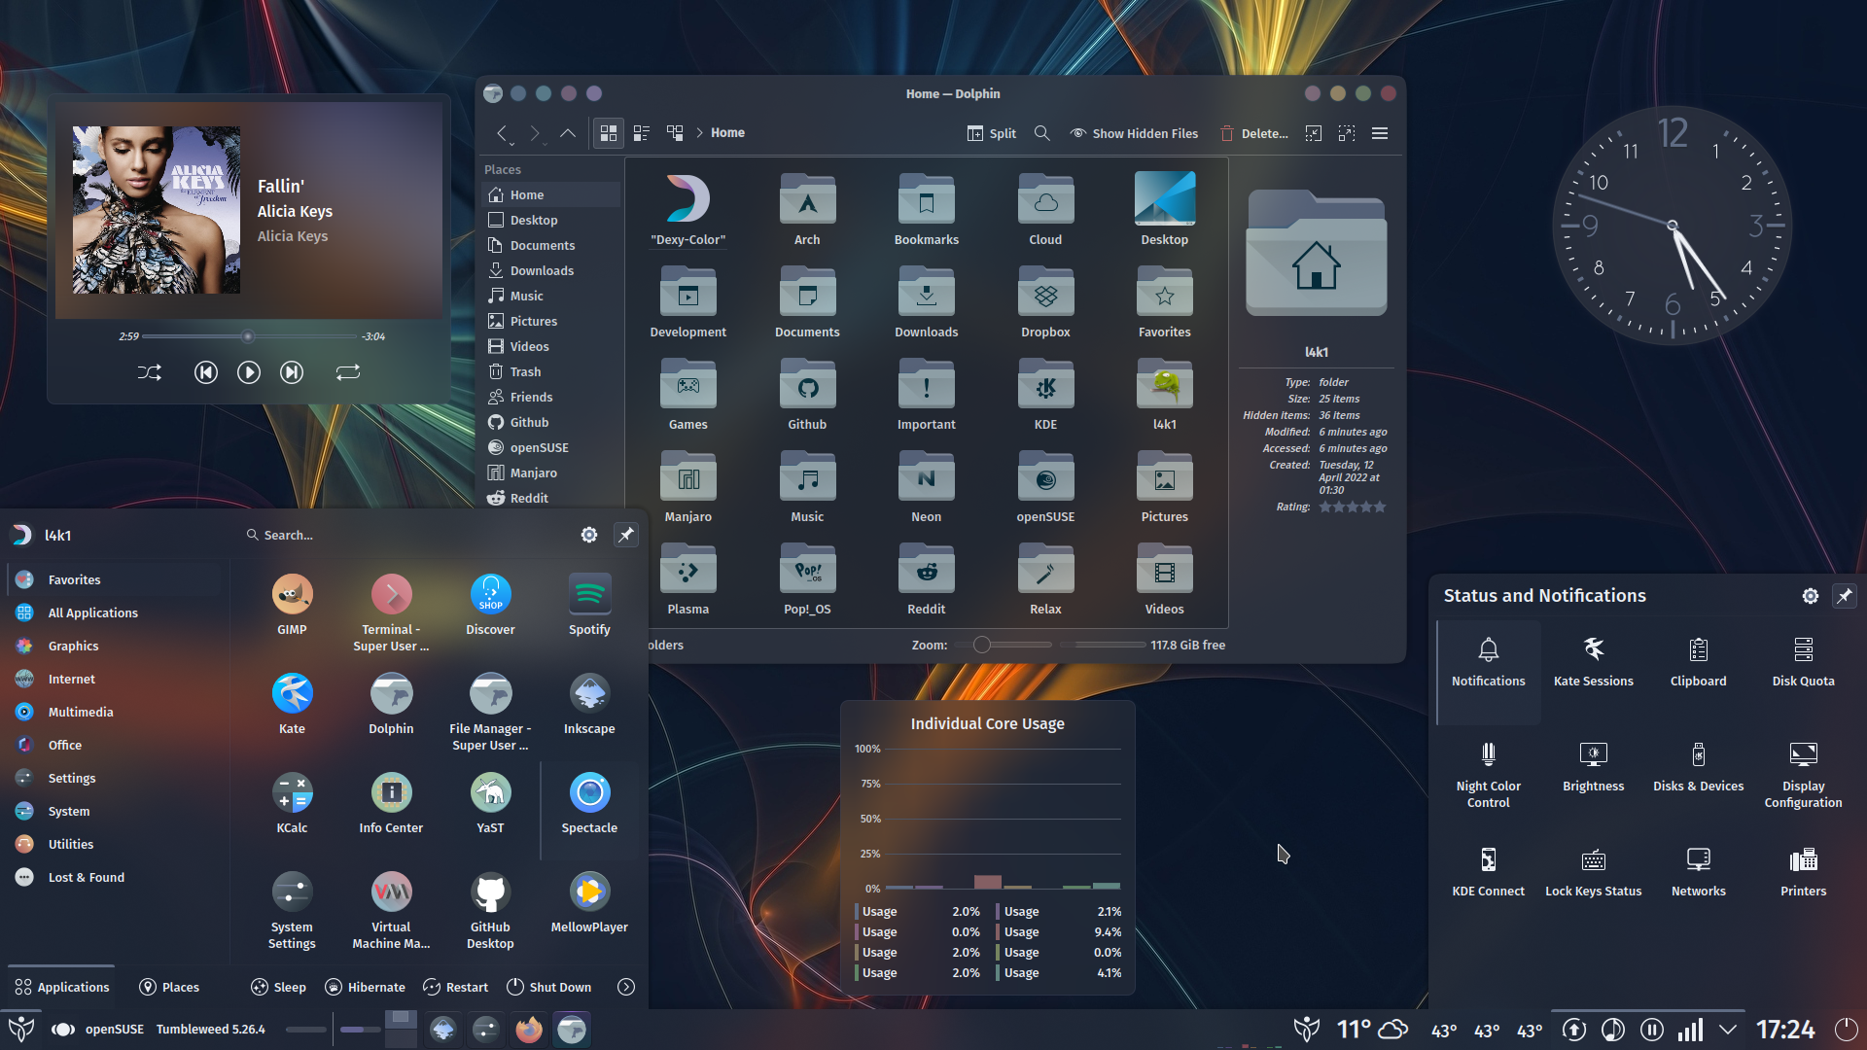This screenshot has width=1867, height=1050.
Task: Launch Discover software center
Action: tap(490, 605)
